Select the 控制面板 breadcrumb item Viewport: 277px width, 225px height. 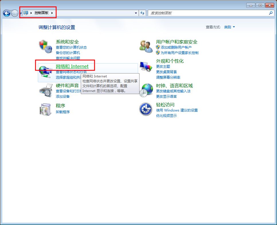pos(42,13)
